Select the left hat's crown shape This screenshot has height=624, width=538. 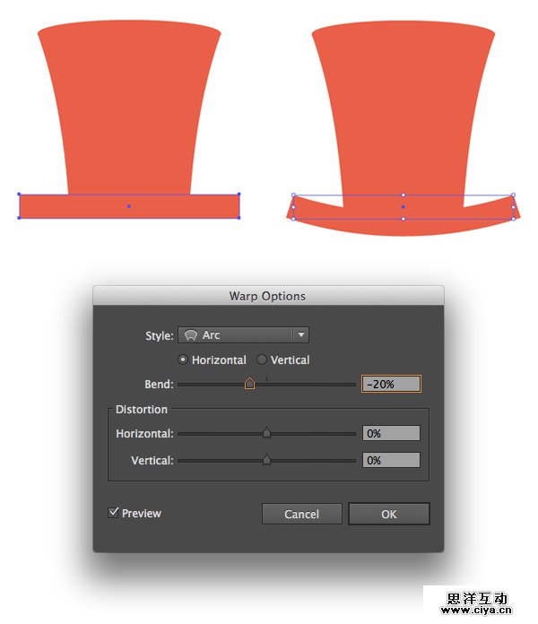tap(129, 108)
